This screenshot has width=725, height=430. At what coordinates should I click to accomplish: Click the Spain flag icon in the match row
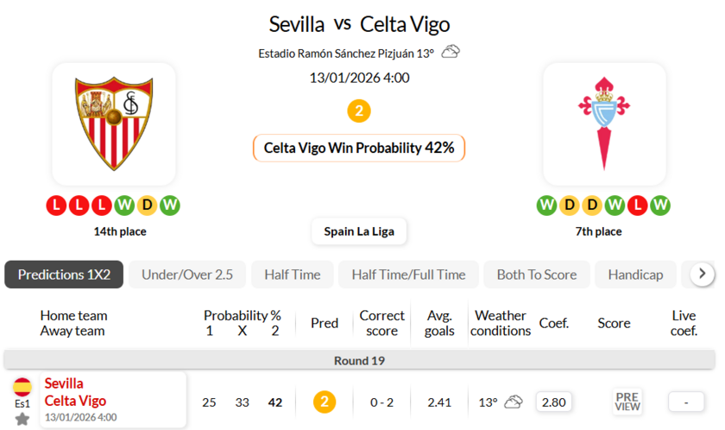click(x=22, y=386)
